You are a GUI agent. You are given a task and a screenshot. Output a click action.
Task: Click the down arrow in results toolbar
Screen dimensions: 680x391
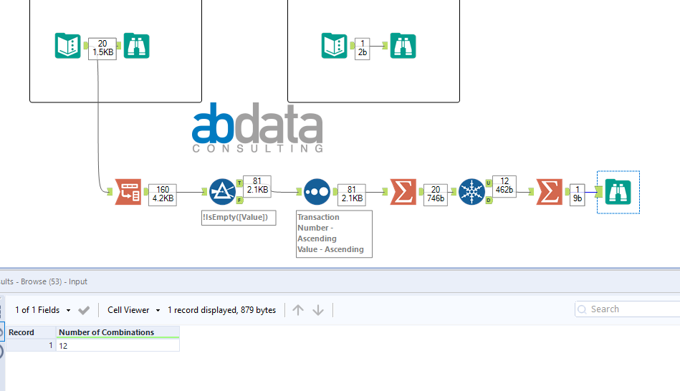[318, 310]
